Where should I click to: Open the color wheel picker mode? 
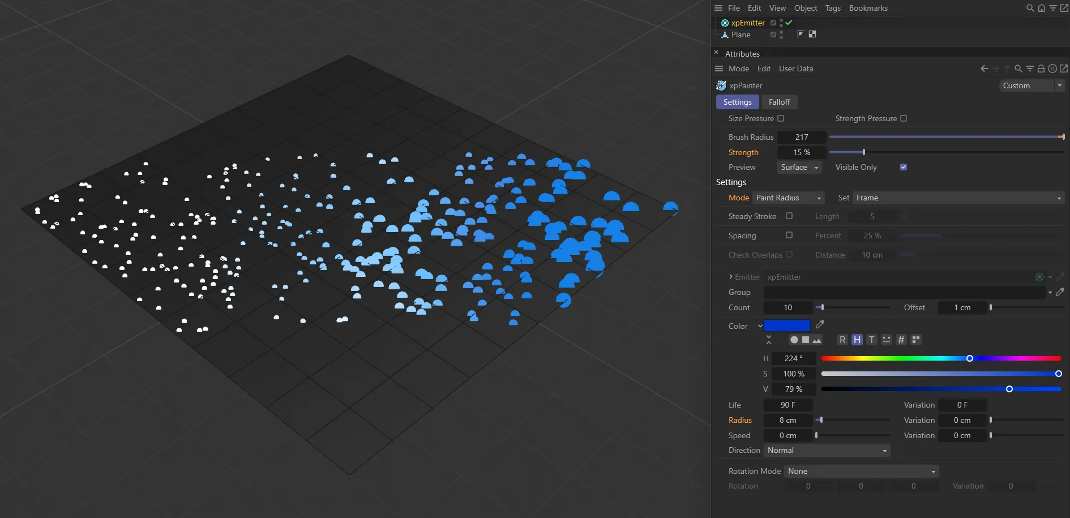794,340
